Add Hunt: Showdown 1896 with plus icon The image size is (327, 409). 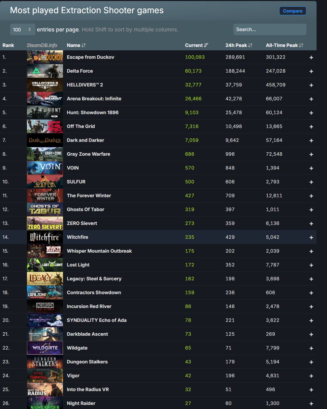pyautogui.click(x=311, y=113)
